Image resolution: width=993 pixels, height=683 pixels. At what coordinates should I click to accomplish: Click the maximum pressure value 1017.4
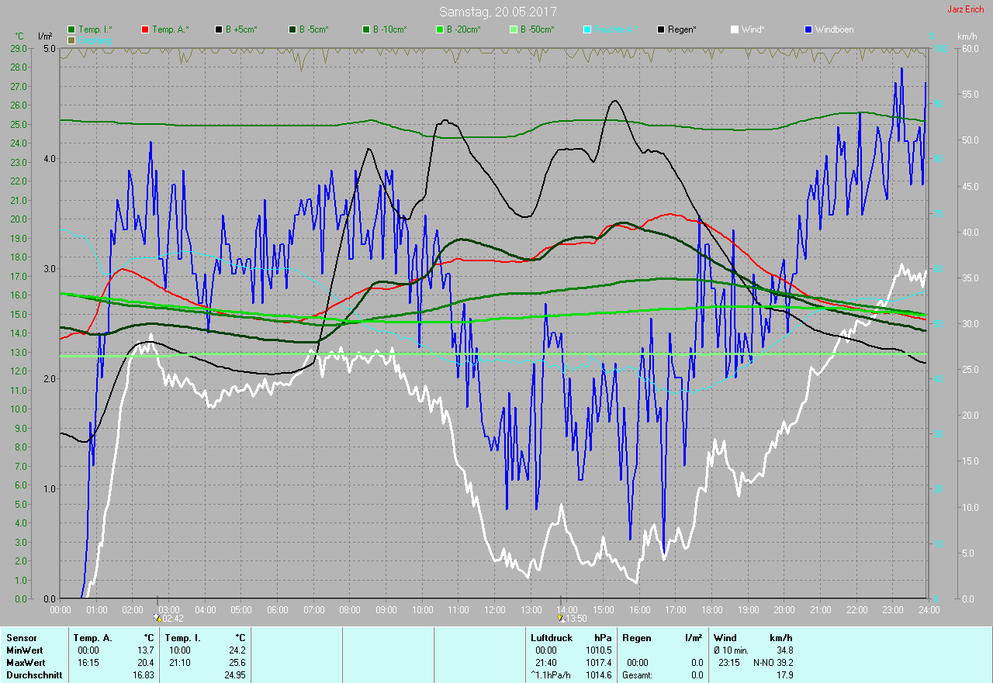click(598, 663)
